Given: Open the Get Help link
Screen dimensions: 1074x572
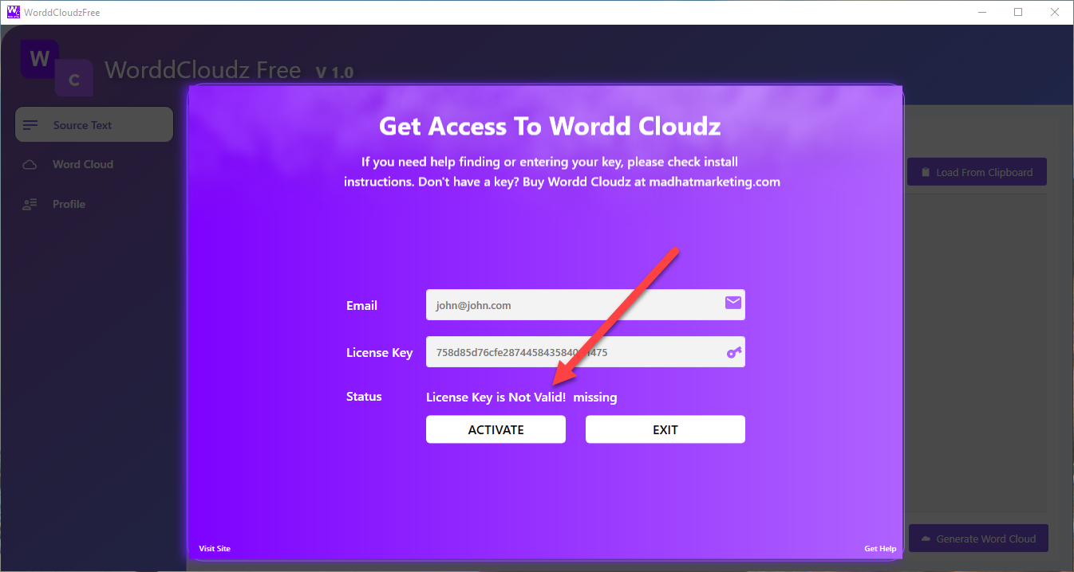Looking at the screenshot, I should coord(880,548).
